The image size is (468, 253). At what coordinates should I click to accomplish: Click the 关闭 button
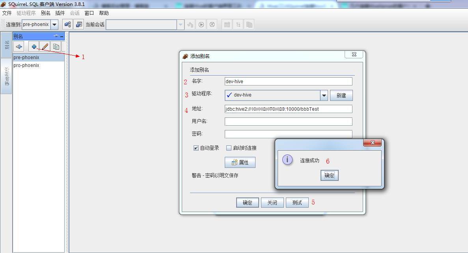coord(272,203)
